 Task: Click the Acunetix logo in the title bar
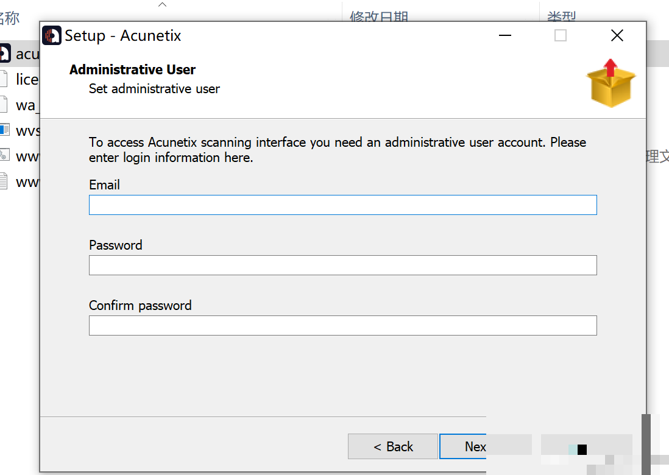pyautogui.click(x=52, y=35)
